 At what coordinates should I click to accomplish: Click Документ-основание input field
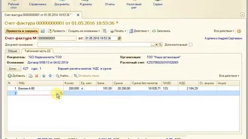[94, 45]
